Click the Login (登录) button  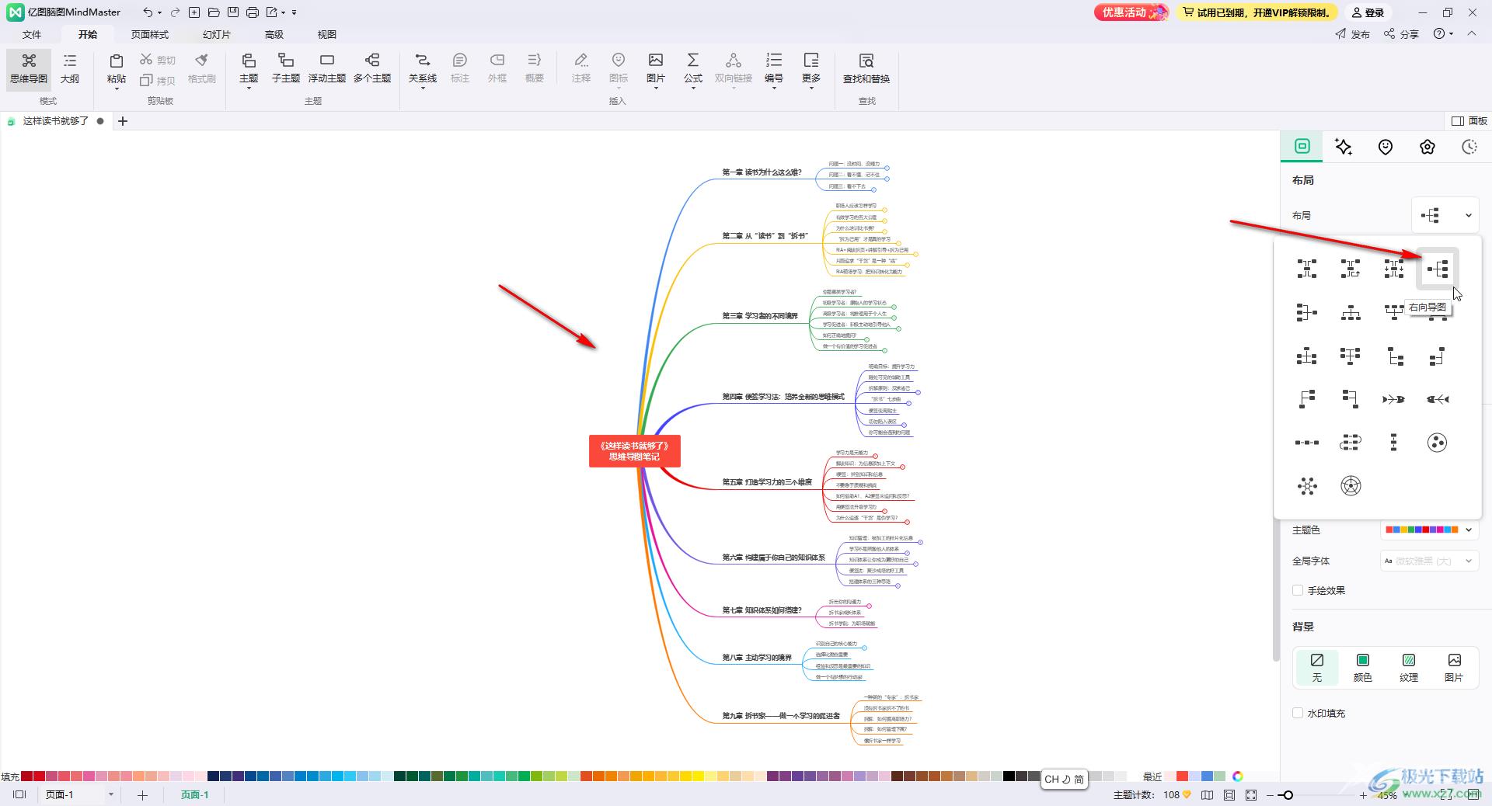[1368, 12]
